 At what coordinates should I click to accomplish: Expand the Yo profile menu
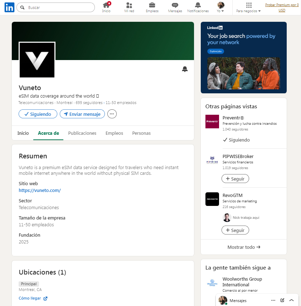(220, 8)
